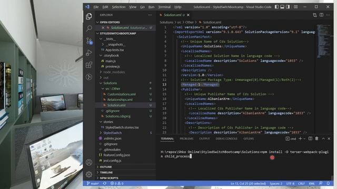
Task: Open the Help menu
Action: [177, 7]
